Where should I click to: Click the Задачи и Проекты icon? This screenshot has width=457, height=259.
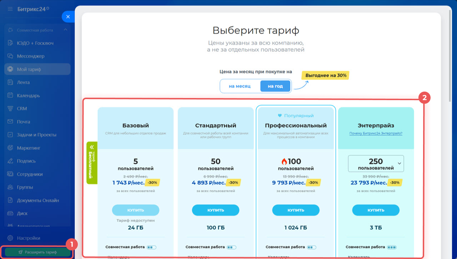click(11, 135)
